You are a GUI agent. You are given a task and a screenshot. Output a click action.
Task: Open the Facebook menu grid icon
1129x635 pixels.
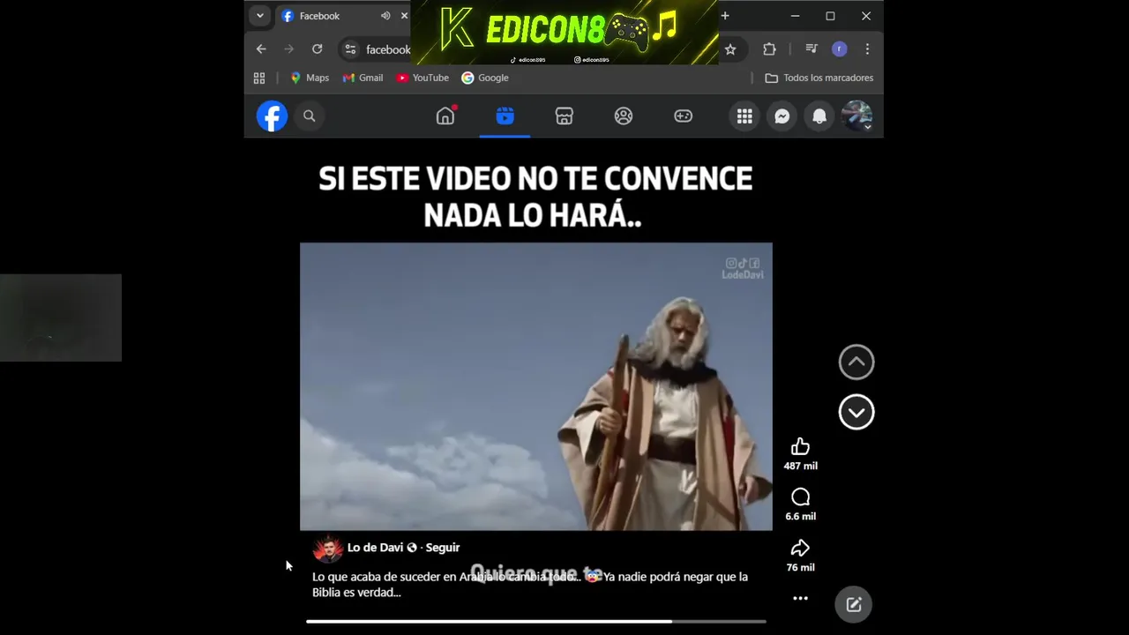pyautogui.click(x=744, y=116)
